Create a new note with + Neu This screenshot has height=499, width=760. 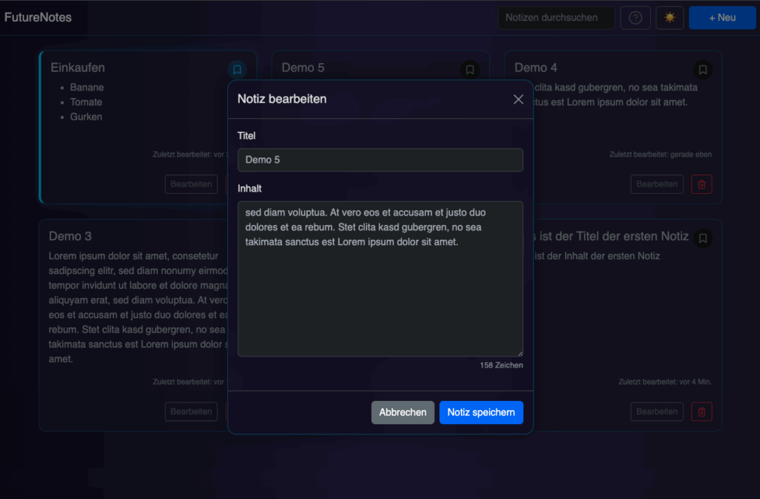tap(721, 17)
